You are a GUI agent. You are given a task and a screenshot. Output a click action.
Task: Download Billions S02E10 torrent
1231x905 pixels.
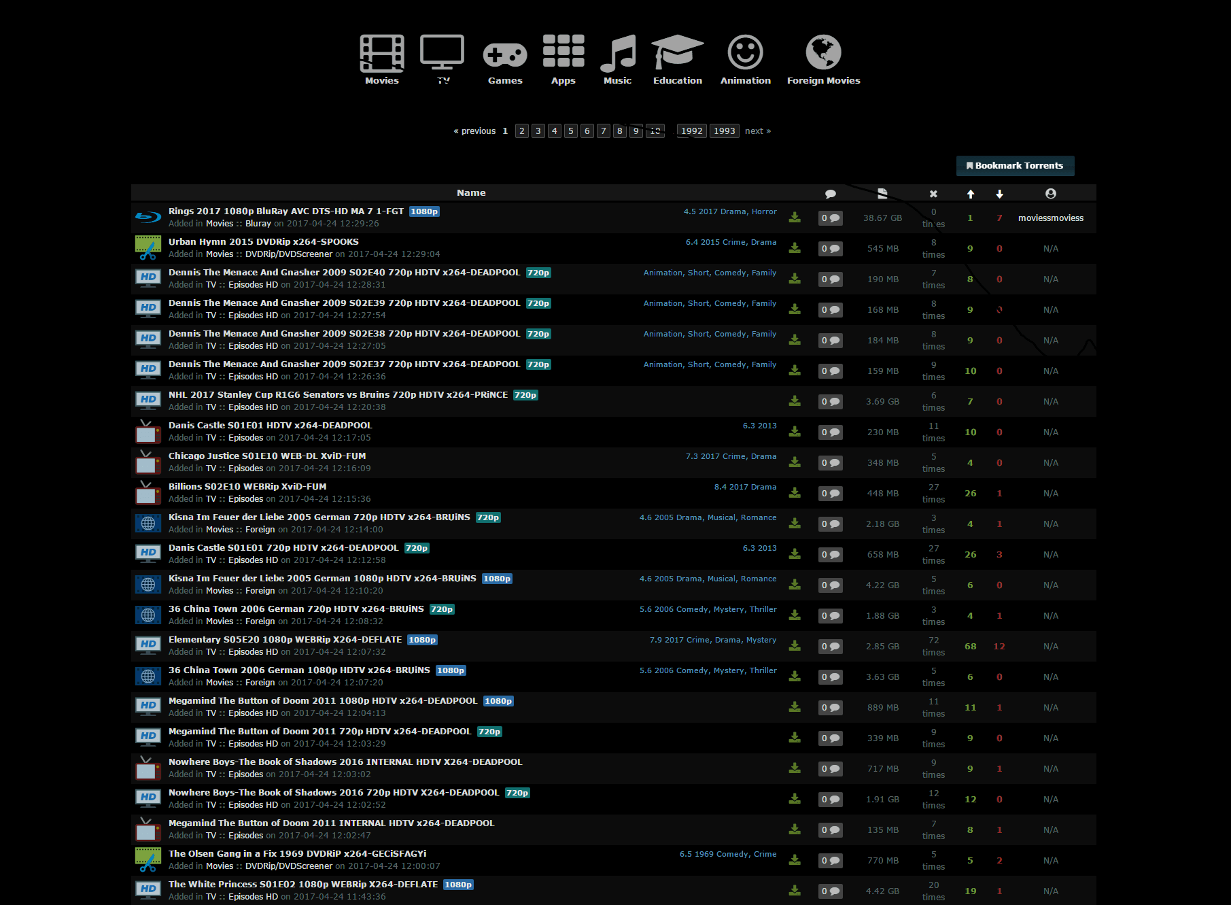coord(795,493)
